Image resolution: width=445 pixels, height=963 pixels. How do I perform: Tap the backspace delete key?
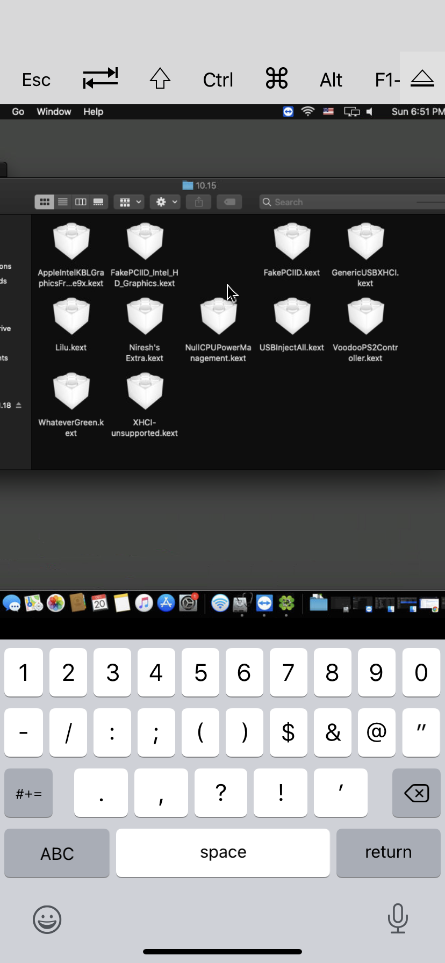(417, 793)
